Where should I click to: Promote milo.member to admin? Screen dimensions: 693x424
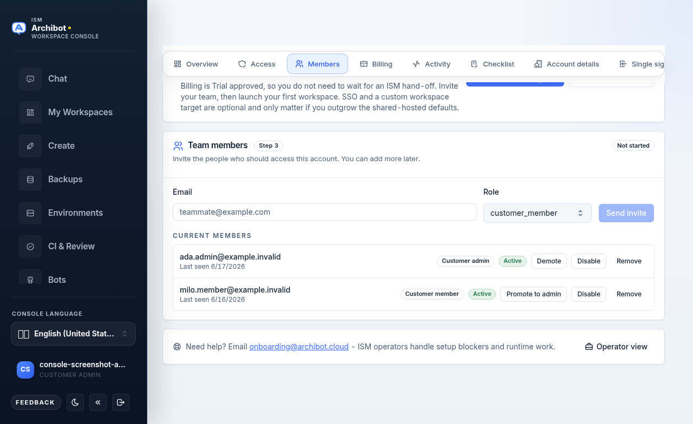[x=534, y=294]
